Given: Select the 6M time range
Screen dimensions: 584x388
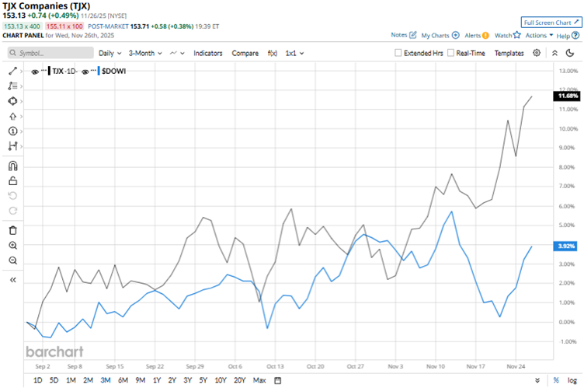Looking at the screenshot, I should coord(123,380).
